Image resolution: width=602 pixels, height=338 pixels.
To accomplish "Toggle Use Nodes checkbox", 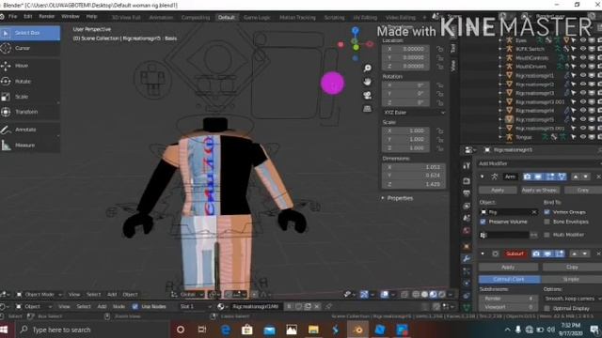I will tap(135, 306).
